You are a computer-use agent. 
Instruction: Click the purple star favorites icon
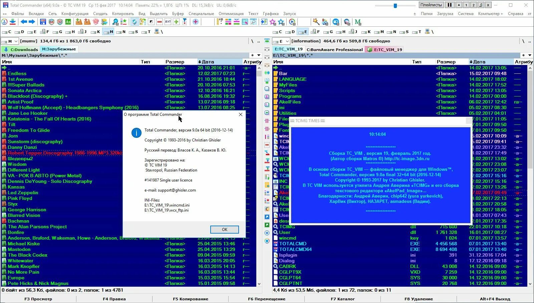273,22
